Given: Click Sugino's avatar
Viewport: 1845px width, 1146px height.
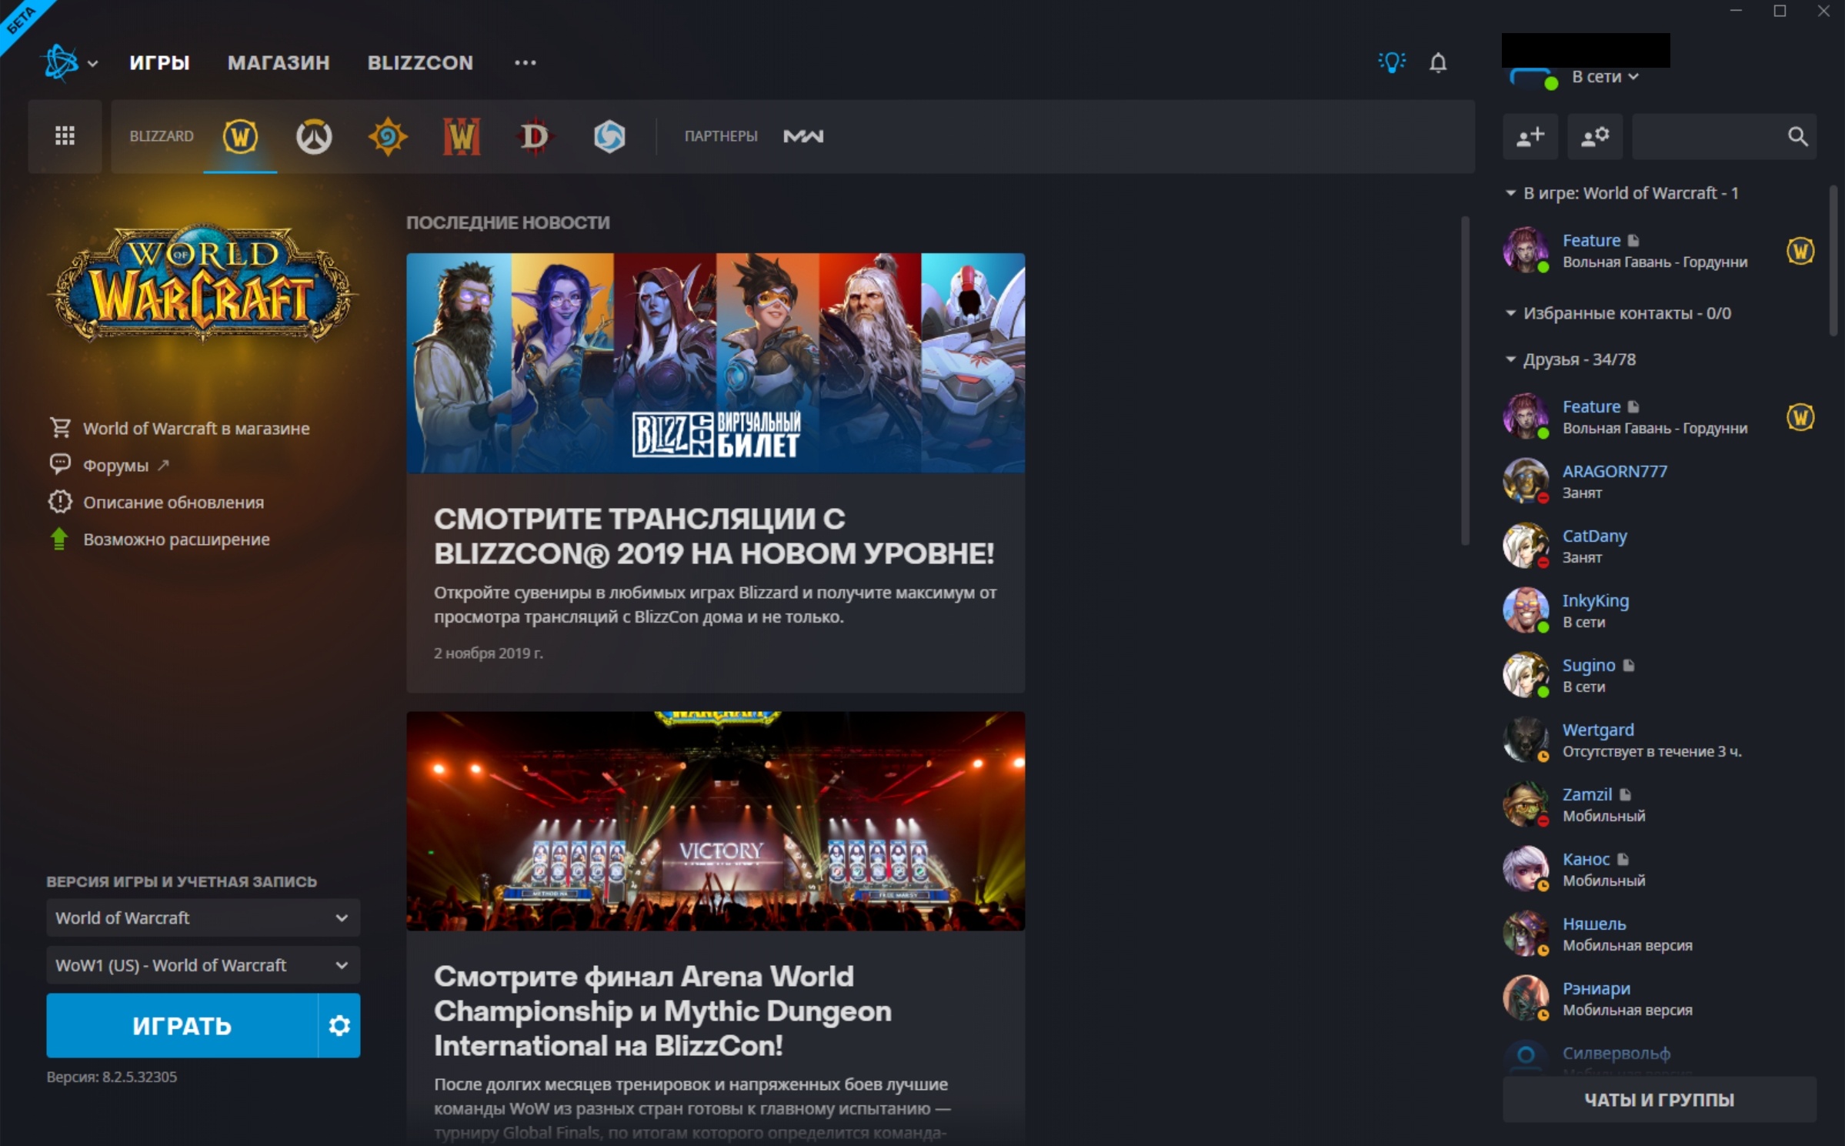Looking at the screenshot, I should (x=1526, y=674).
